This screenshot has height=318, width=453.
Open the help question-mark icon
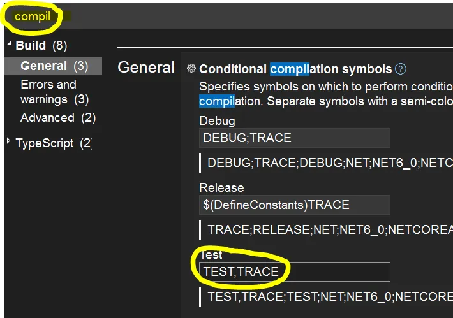click(x=401, y=69)
